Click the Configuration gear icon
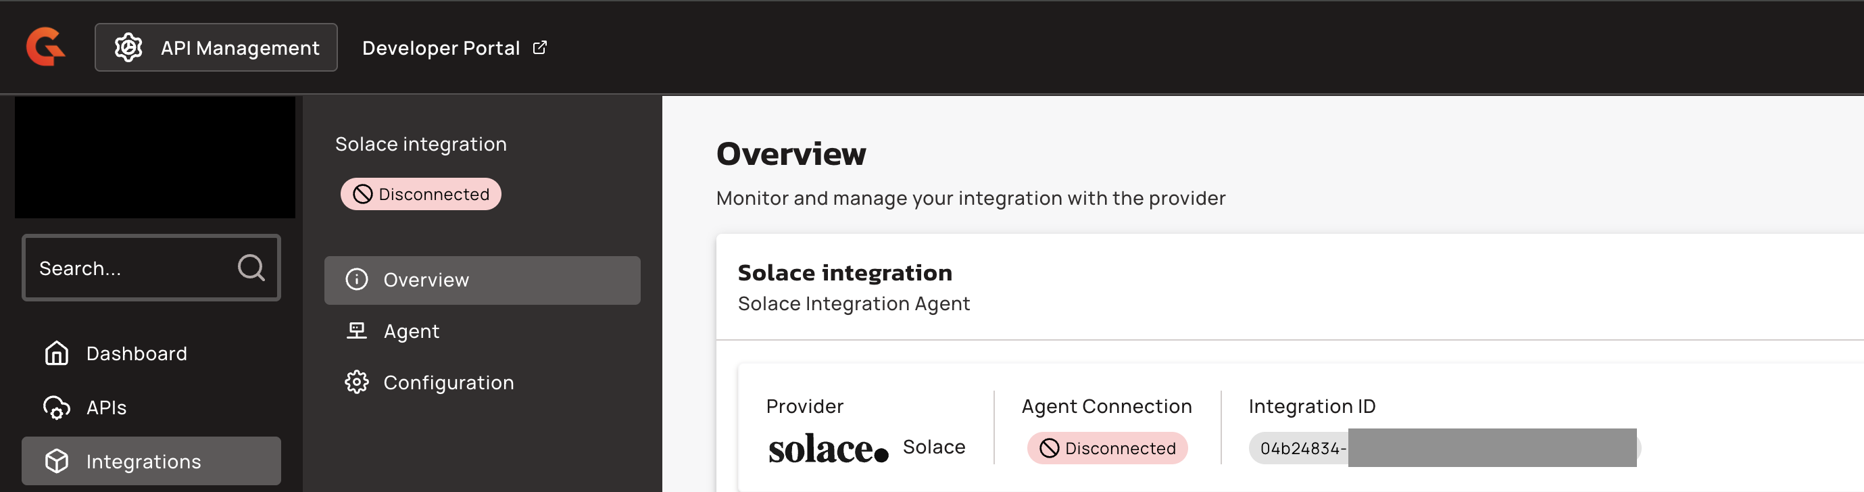The image size is (1864, 492). click(357, 382)
